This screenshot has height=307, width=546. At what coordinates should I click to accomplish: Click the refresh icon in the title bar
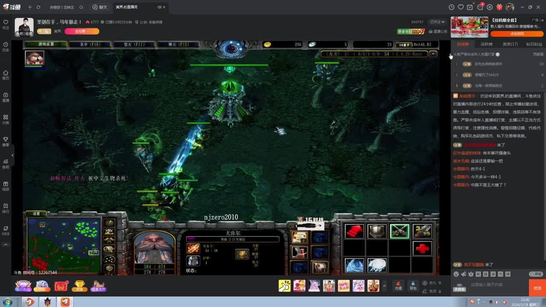point(38,7)
